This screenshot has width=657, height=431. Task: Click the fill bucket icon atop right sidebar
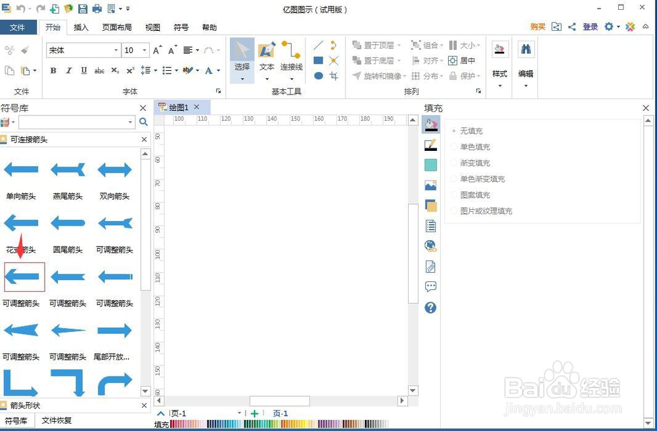coord(430,124)
